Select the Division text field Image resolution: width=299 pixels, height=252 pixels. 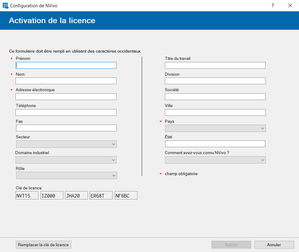pos(215,81)
